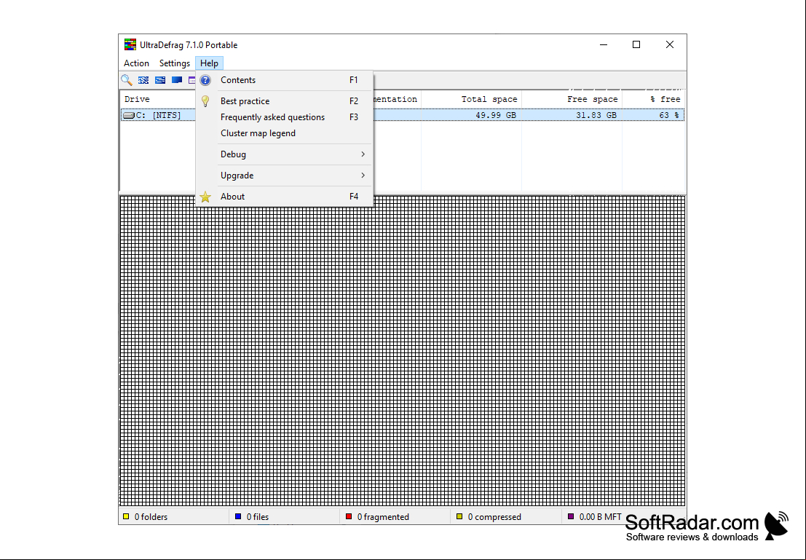Click the yellow folders color swatch
Image resolution: width=806 pixels, height=560 pixels.
[126, 516]
